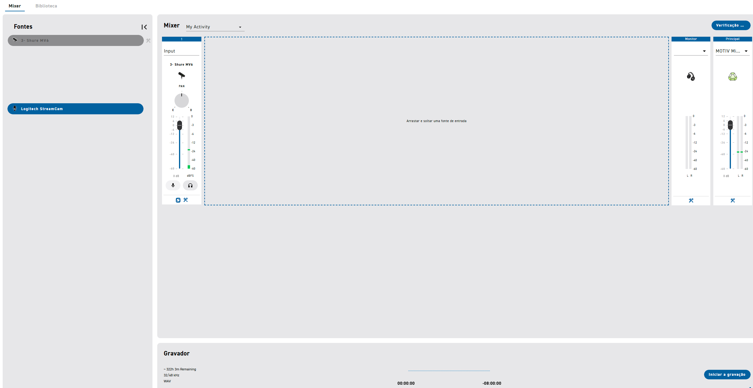Click the green Principal output icon
753x388 pixels.
732,77
